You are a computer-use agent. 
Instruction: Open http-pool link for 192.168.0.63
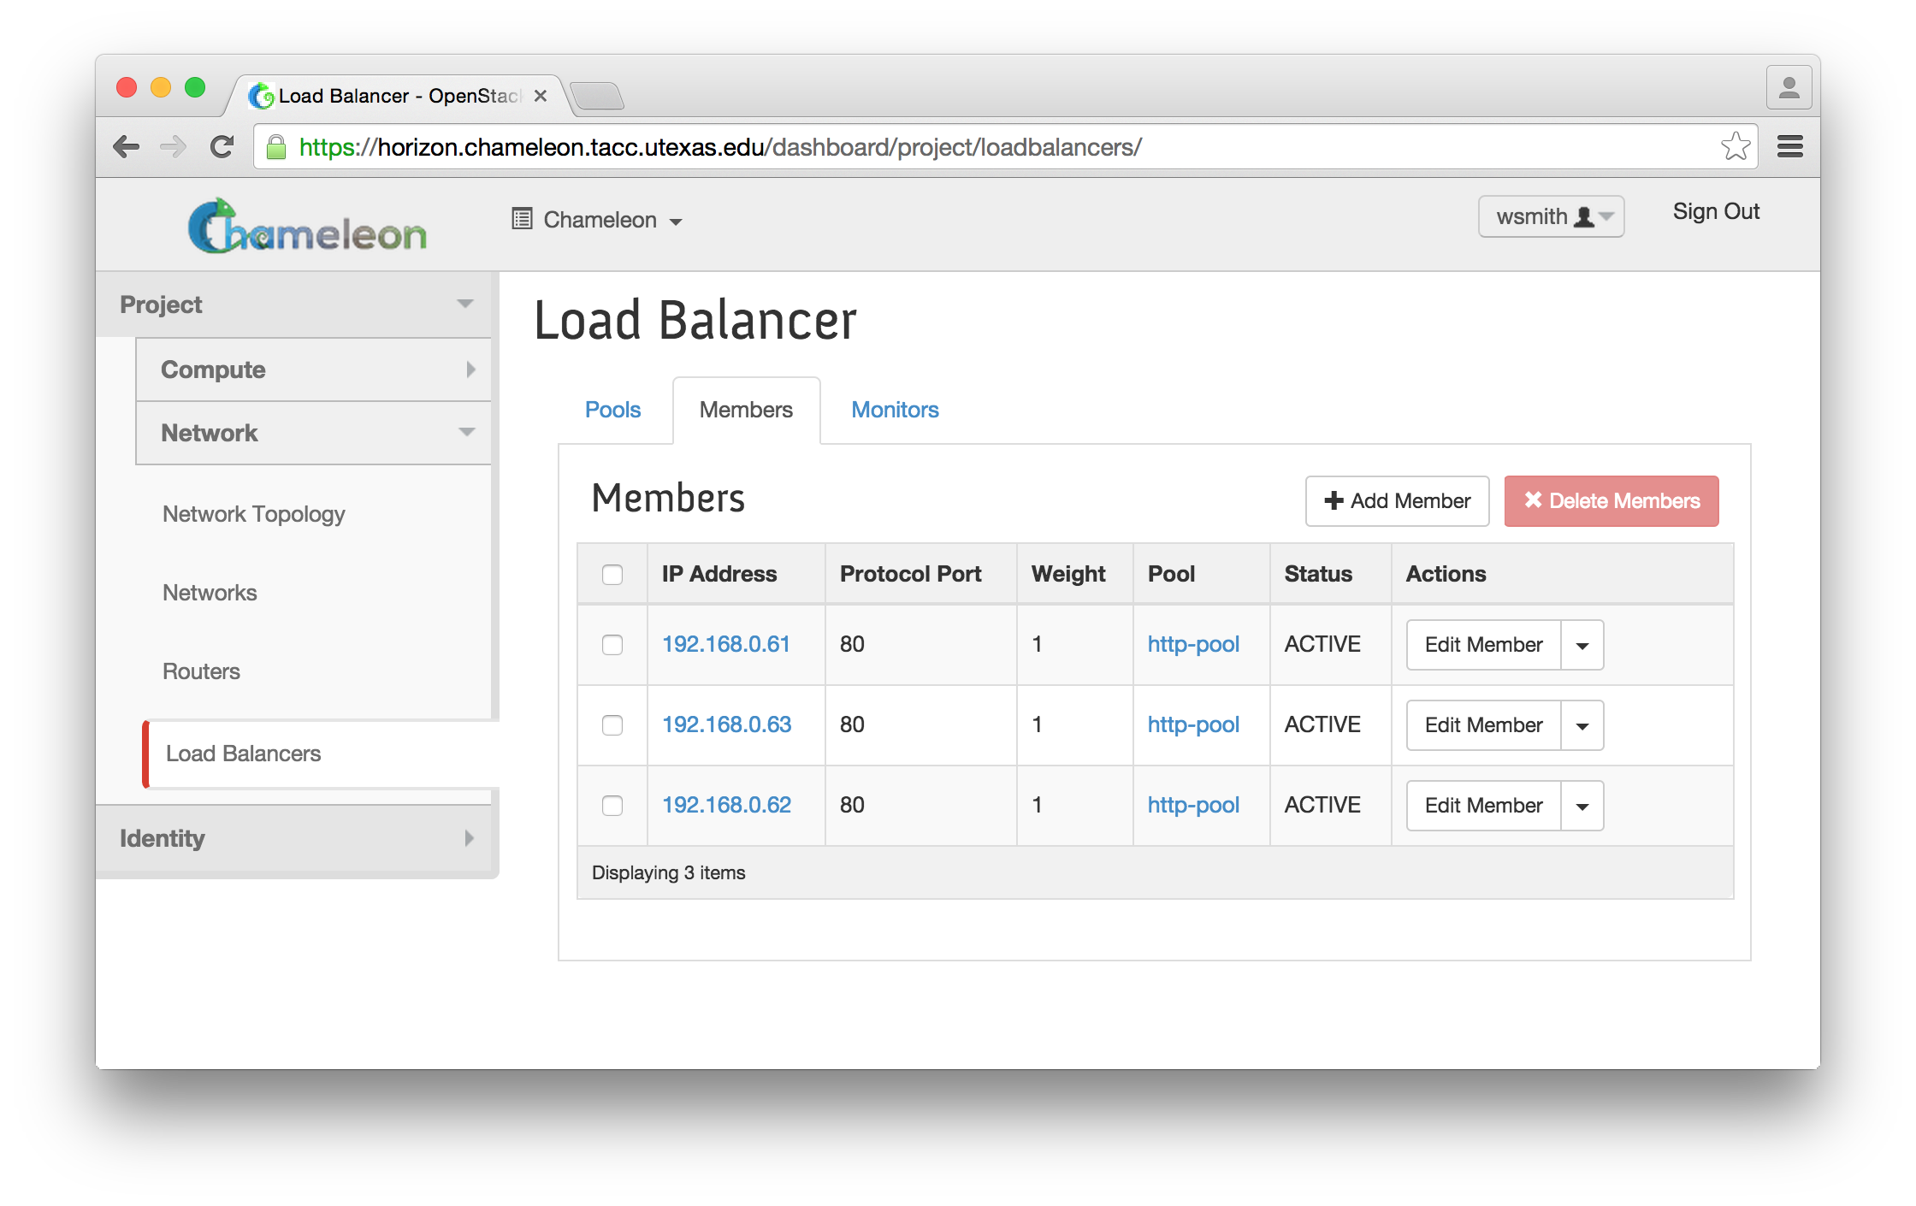point(1193,724)
